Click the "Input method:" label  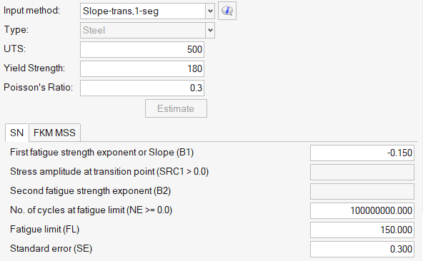click(31, 11)
